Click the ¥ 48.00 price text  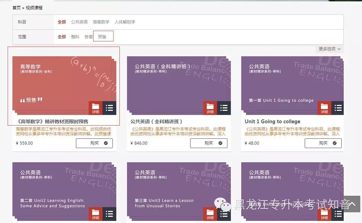252,143
